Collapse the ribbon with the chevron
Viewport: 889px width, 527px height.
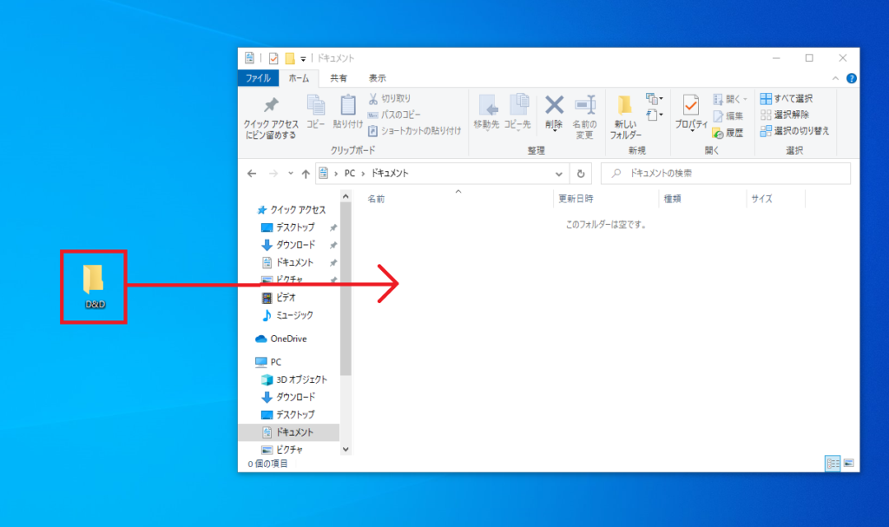point(836,78)
